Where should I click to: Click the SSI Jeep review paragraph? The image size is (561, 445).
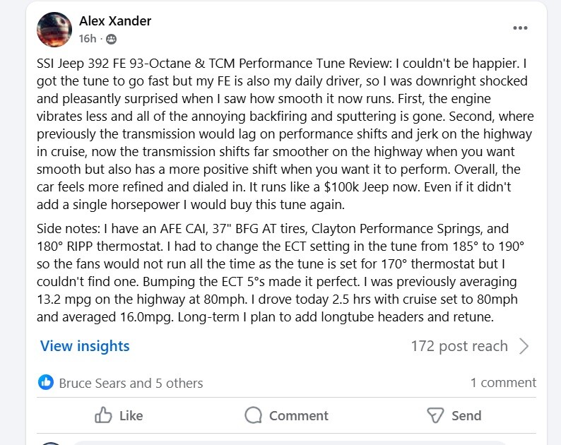[x=285, y=133]
